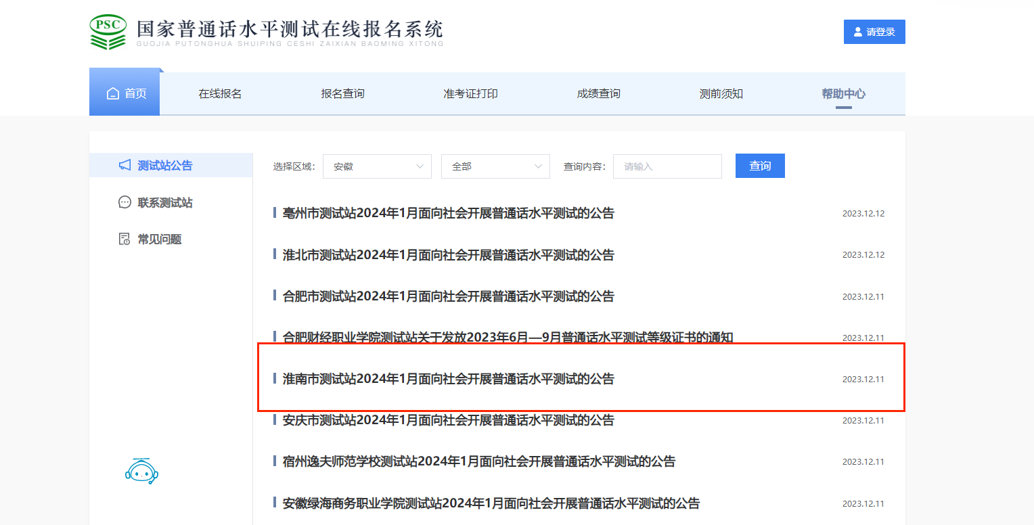The width and height of the screenshot is (1034, 525).
Task: Open the robot assistant chat icon
Action: (x=141, y=471)
